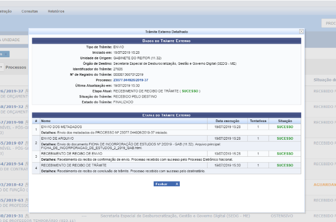Click icon beside process ending 57/2019-98
This screenshot has width=336, height=222.
point(27,122)
